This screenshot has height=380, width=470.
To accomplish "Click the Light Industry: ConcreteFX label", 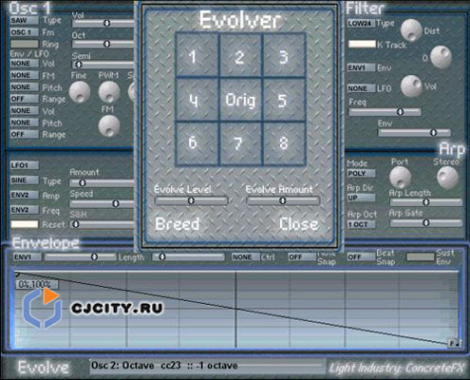I will [396, 369].
